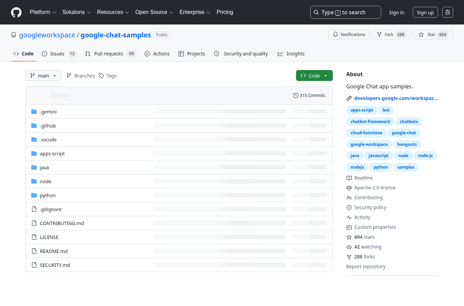Image resolution: width=464 pixels, height=306 pixels.
Task: Click the scales icon next to Apache-2.0 license
Action: (x=349, y=188)
